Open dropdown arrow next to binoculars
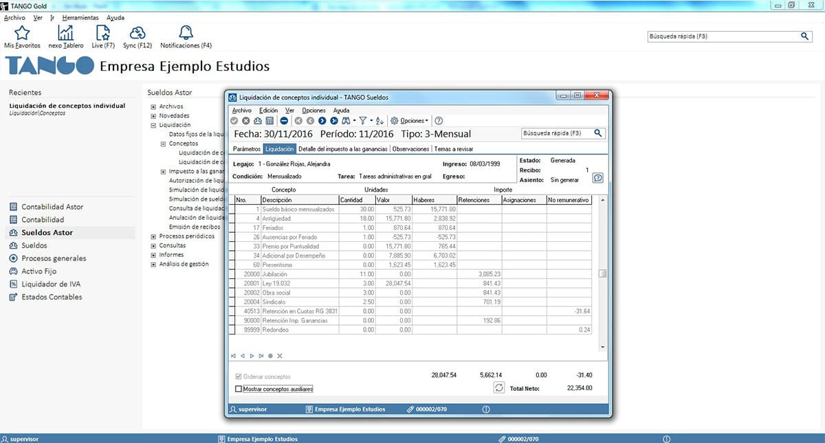This screenshot has width=825, height=443. coord(354,120)
